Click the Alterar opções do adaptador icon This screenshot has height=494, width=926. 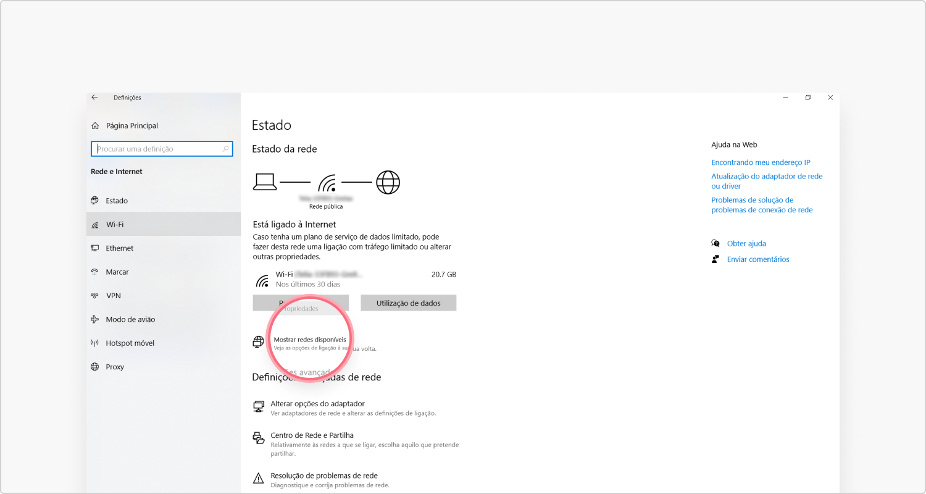tap(259, 406)
